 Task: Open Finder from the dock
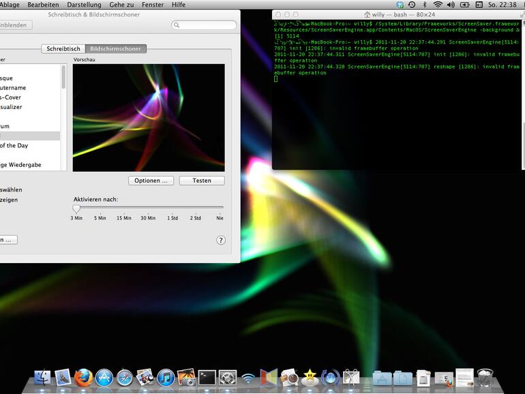42,377
